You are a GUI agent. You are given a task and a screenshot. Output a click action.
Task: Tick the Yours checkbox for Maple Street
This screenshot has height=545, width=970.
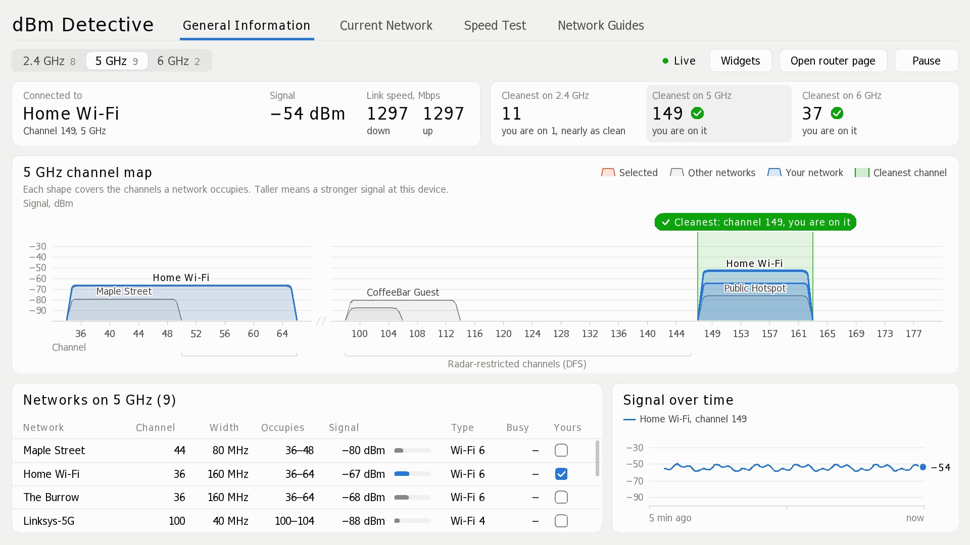click(x=561, y=450)
